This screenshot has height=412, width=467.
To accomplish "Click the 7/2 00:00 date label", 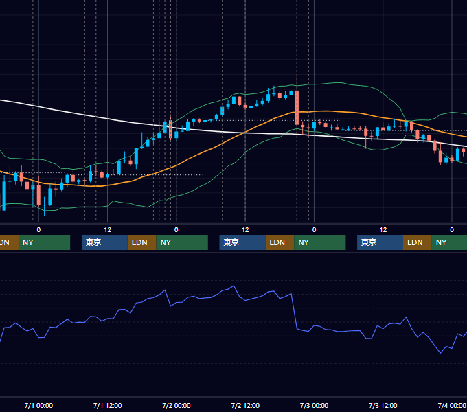I will [176, 405].
